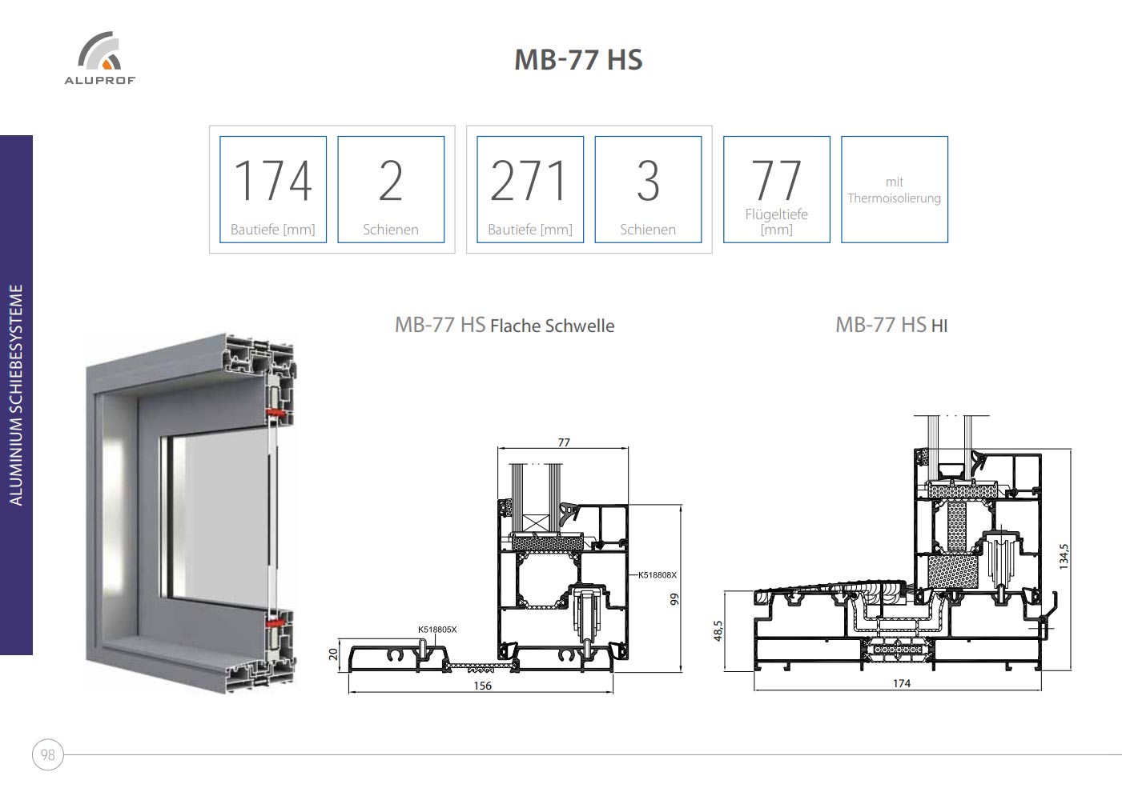The image size is (1122, 788).
Task: Click the 48,5 dimension value
Action: click(718, 631)
